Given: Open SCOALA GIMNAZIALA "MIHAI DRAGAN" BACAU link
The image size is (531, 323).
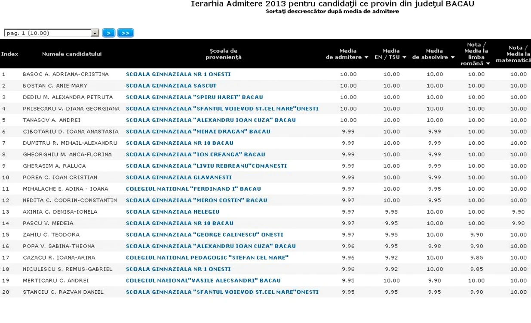Looking at the screenshot, I should [198, 131].
